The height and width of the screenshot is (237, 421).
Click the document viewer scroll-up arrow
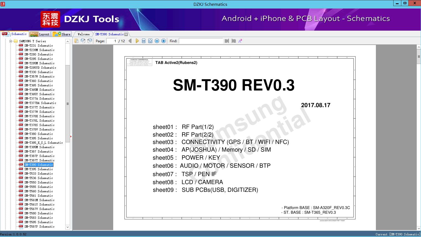point(419,47)
